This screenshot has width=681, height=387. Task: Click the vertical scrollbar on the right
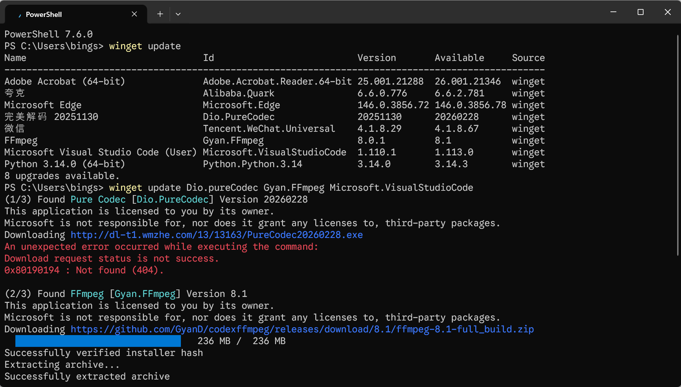[677, 146]
